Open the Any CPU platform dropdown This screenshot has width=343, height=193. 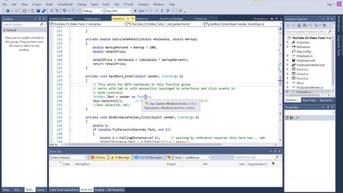[x=118, y=11]
